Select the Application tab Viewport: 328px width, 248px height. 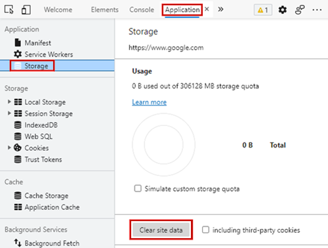[182, 10]
